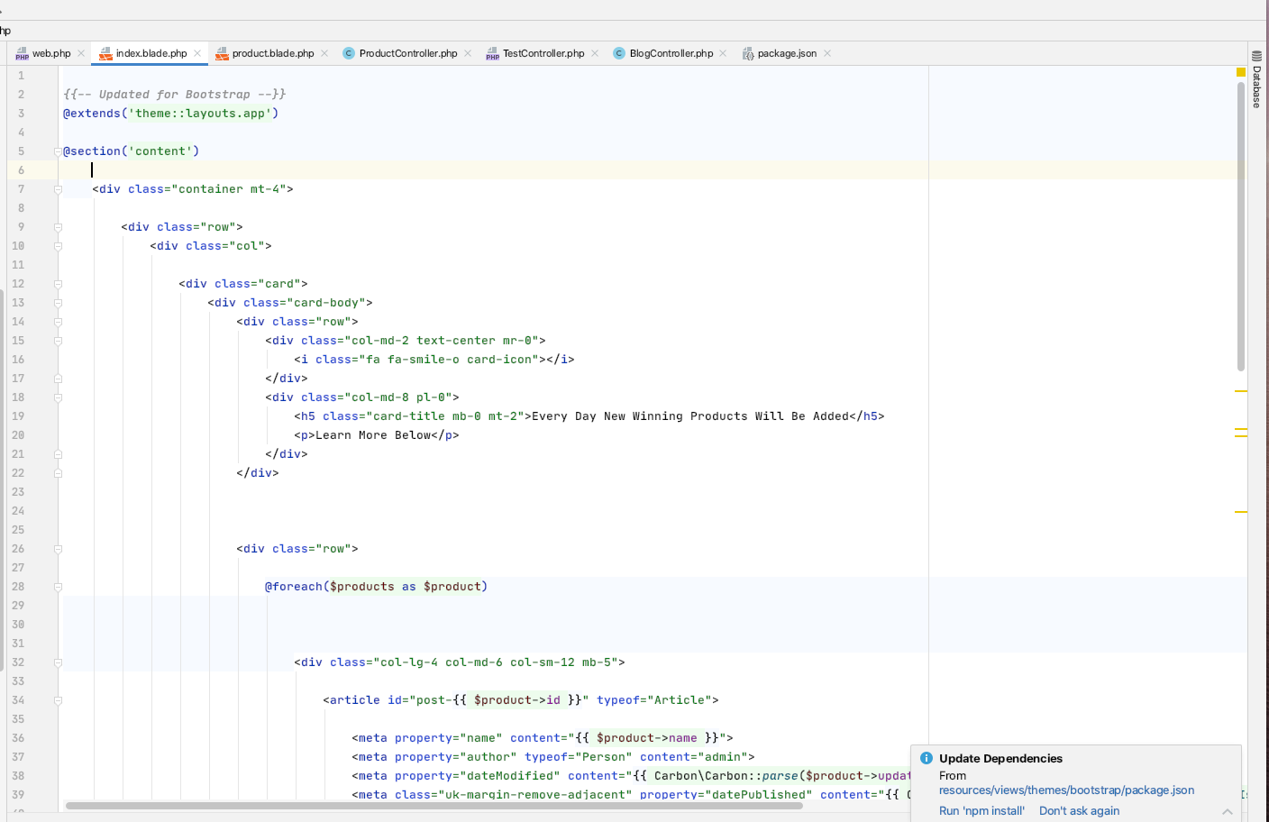
Task: Close the package.json tab
Action: pos(827,53)
